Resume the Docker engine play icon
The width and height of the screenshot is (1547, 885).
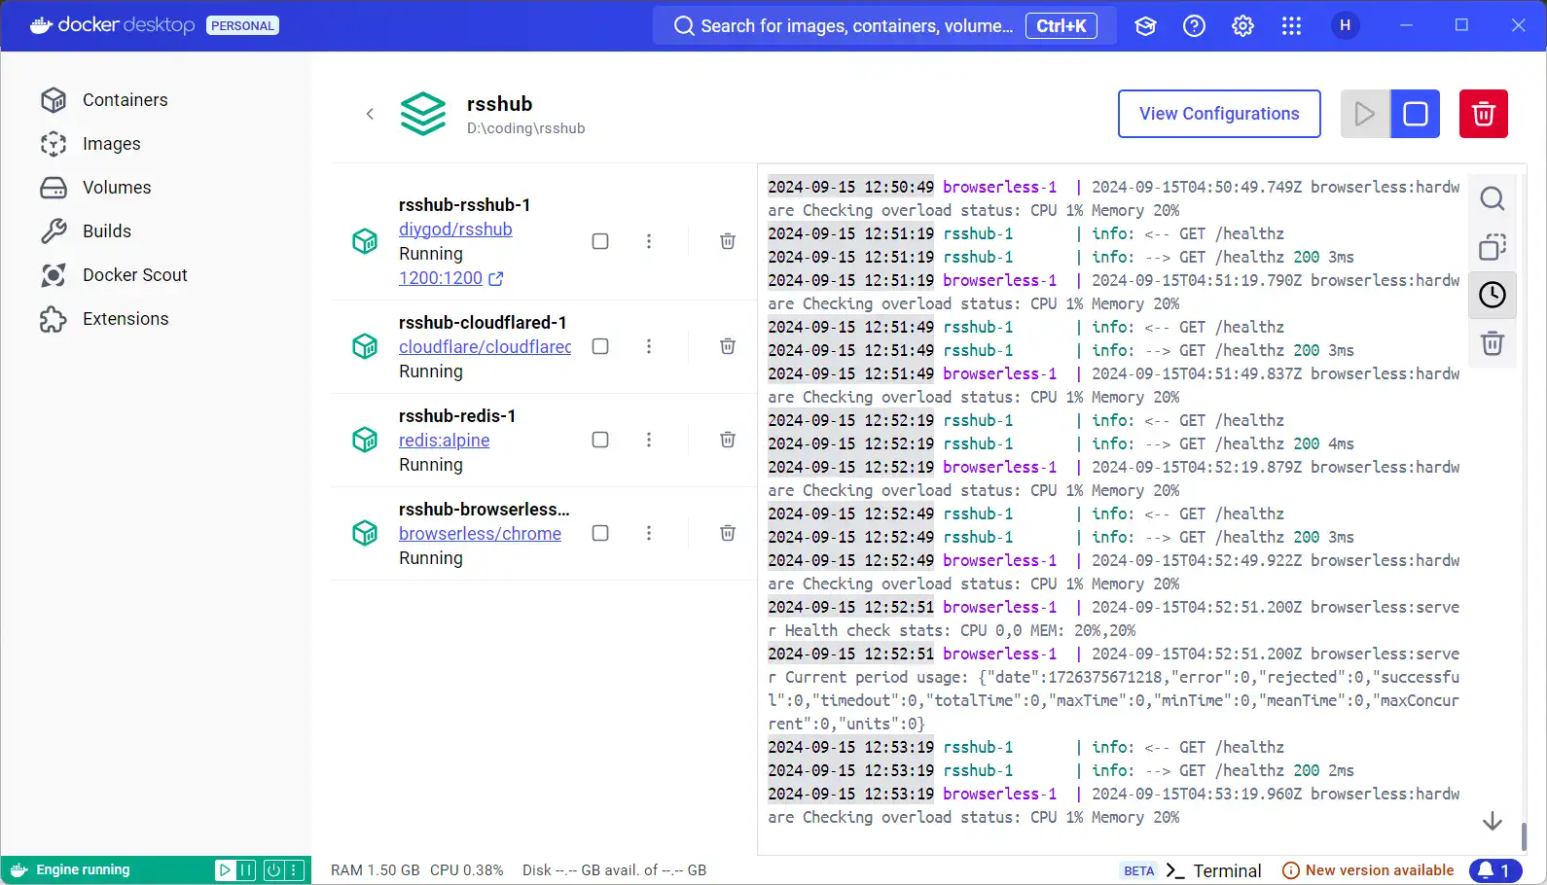tap(225, 870)
